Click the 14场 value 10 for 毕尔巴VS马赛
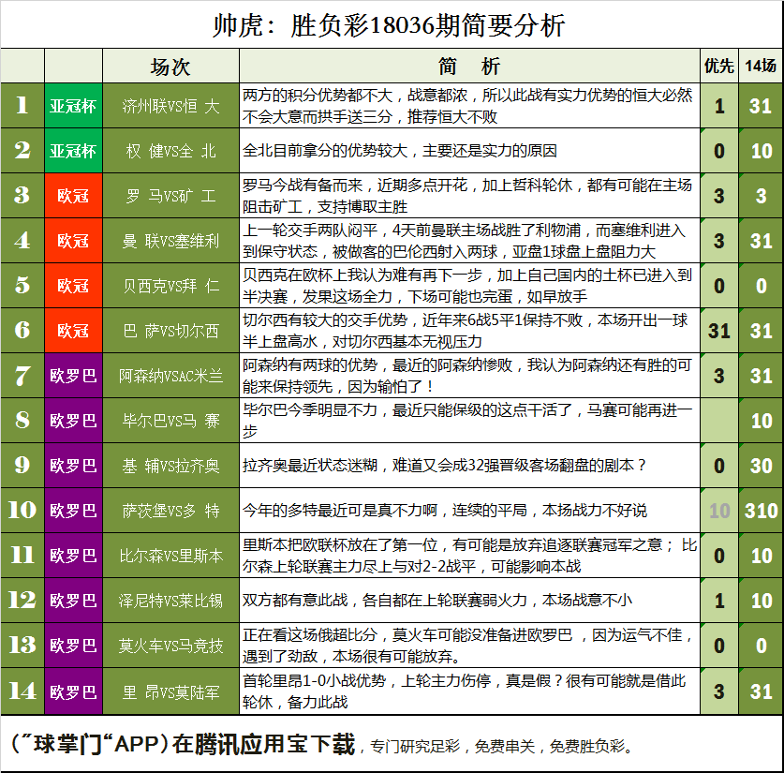The image size is (784, 773). coord(761,421)
